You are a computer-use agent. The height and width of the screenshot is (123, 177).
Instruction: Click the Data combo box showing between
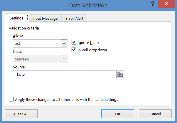(x=37, y=59)
